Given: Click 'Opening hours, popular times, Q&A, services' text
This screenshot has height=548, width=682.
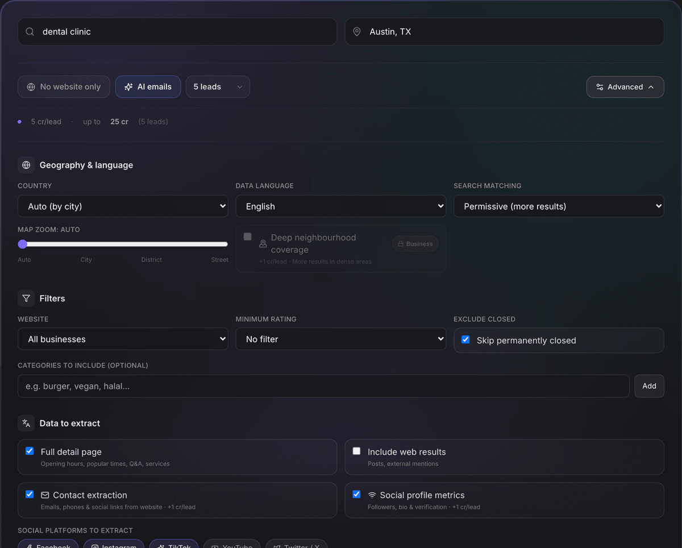Looking at the screenshot, I should 105,464.
